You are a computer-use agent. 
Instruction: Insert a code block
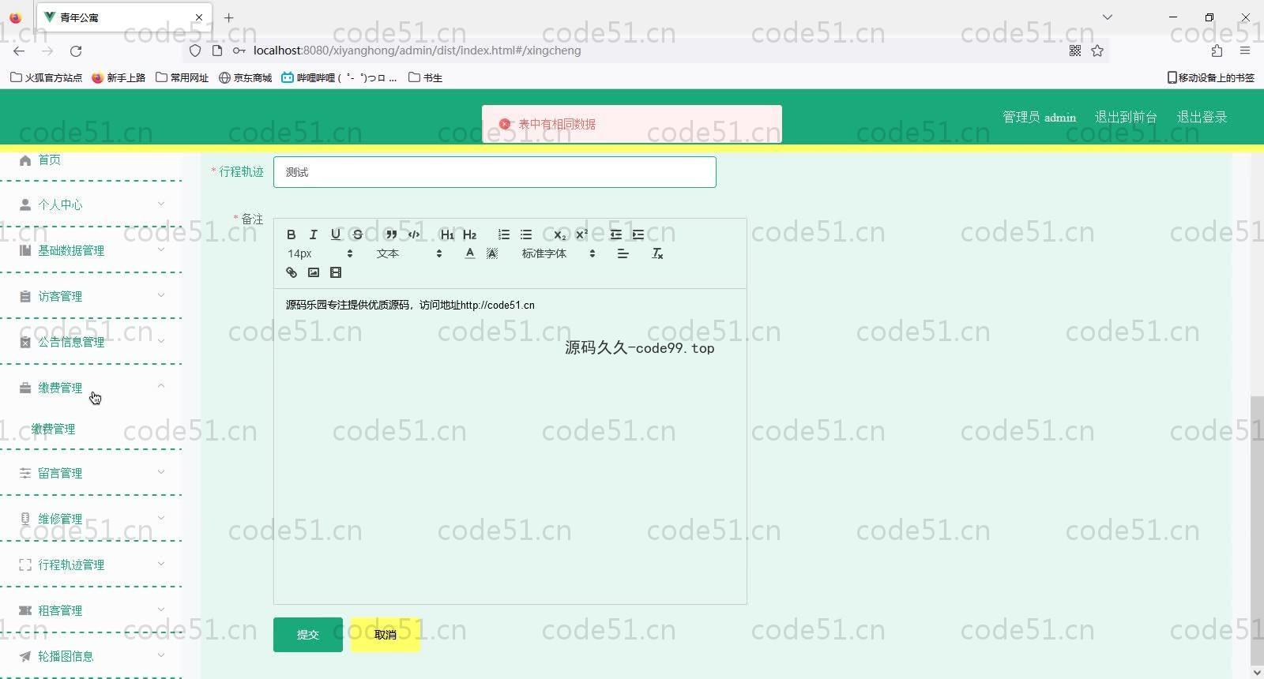click(x=413, y=234)
